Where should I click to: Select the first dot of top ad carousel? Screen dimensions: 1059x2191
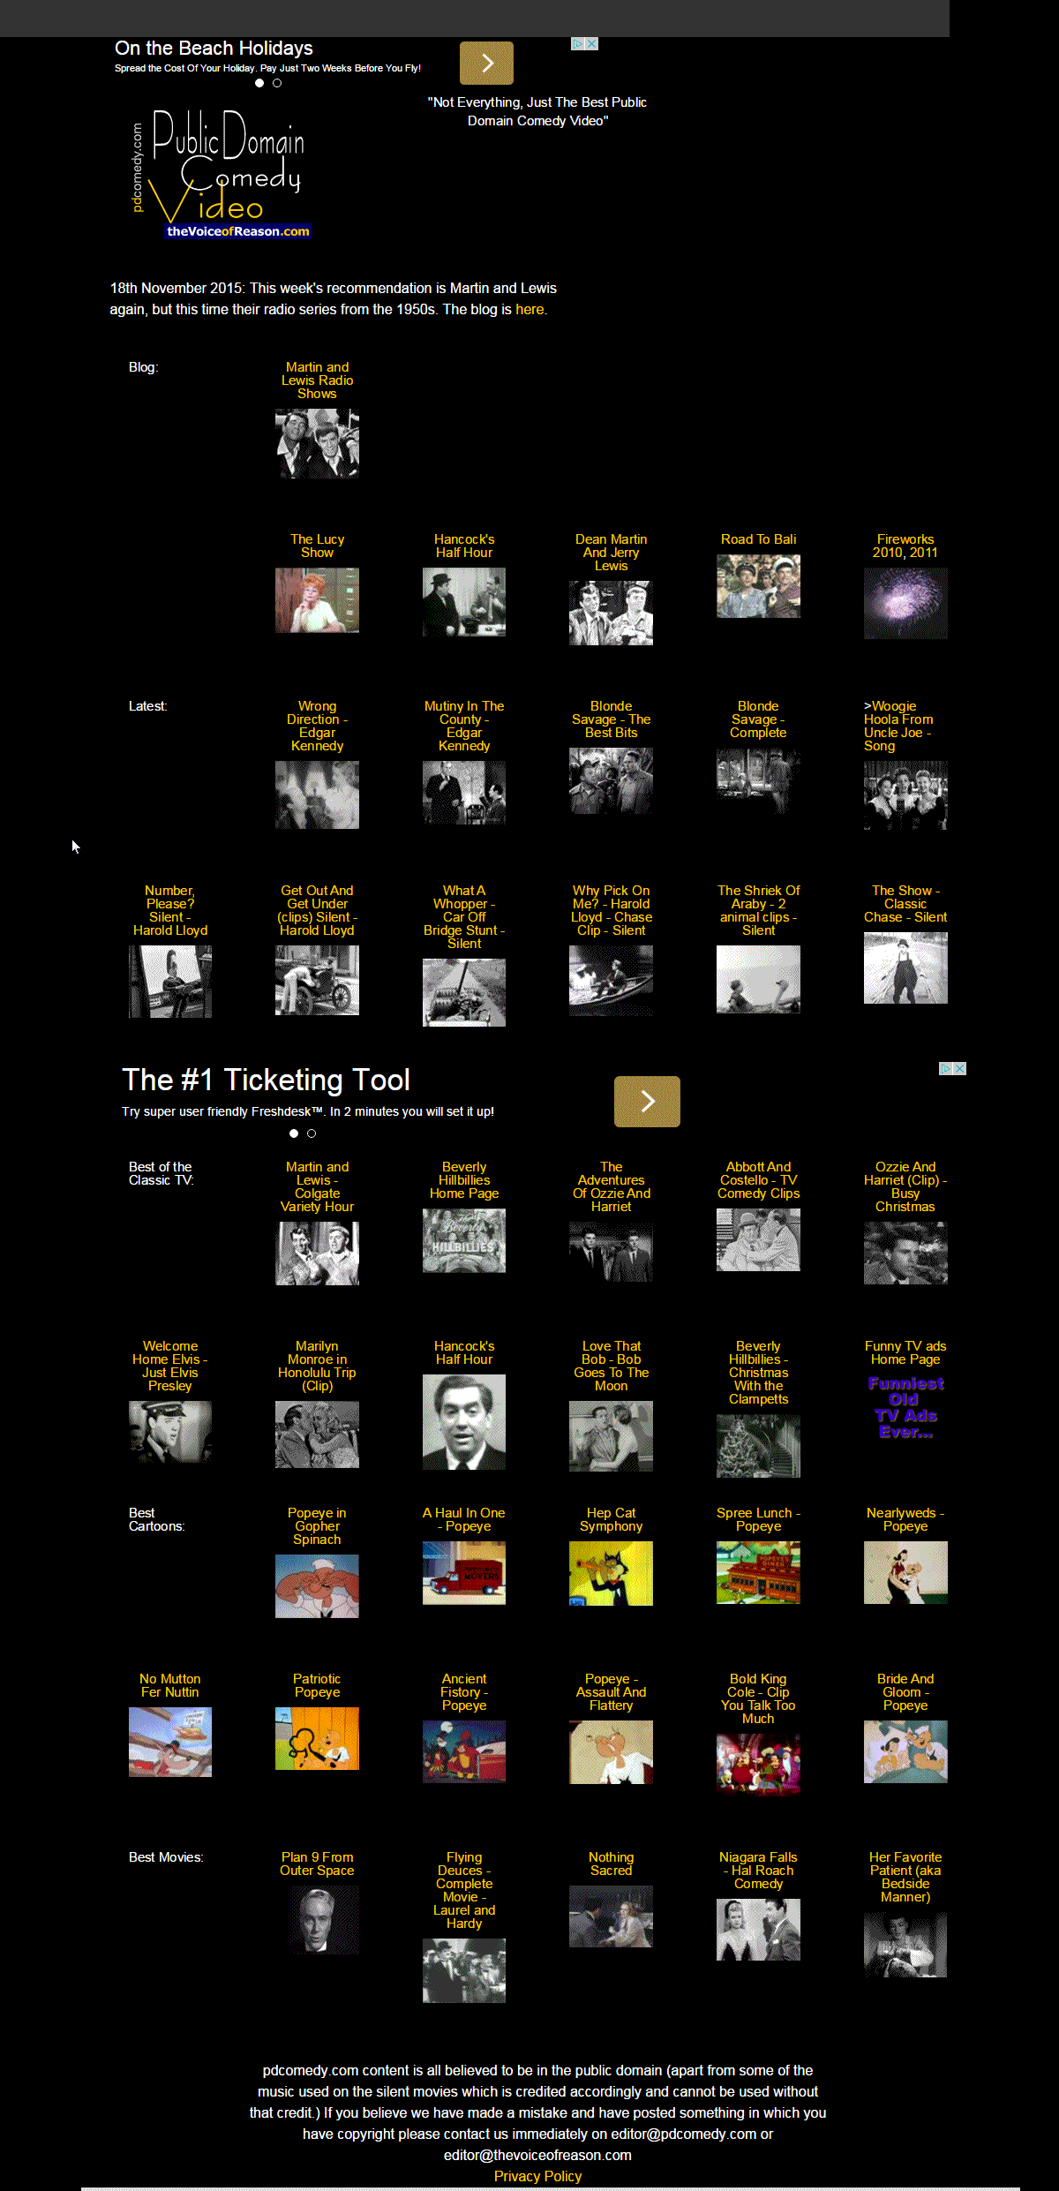click(x=259, y=83)
